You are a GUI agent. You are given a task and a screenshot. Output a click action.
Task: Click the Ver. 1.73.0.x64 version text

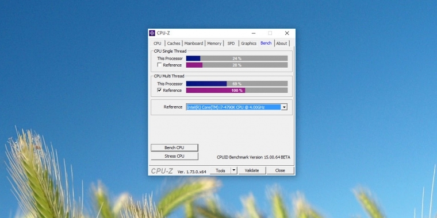click(x=191, y=172)
